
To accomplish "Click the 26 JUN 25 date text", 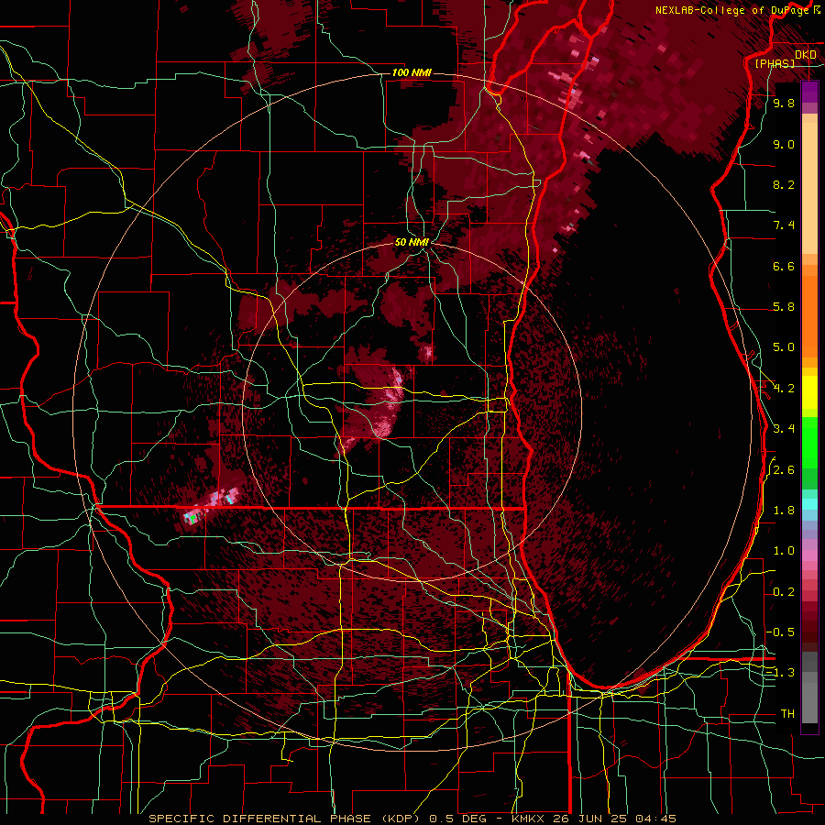I will click(591, 819).
